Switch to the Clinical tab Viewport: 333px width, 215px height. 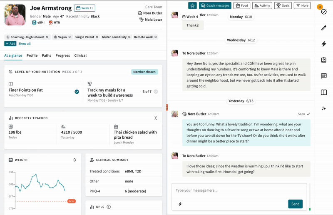pos(80,55)
